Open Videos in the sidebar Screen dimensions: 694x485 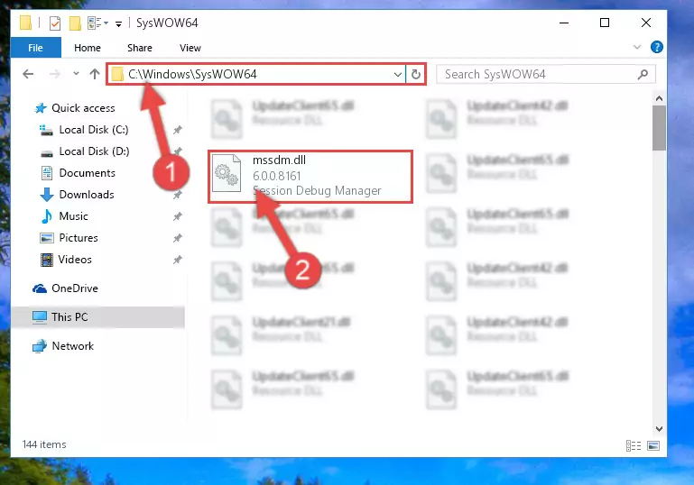75,260
